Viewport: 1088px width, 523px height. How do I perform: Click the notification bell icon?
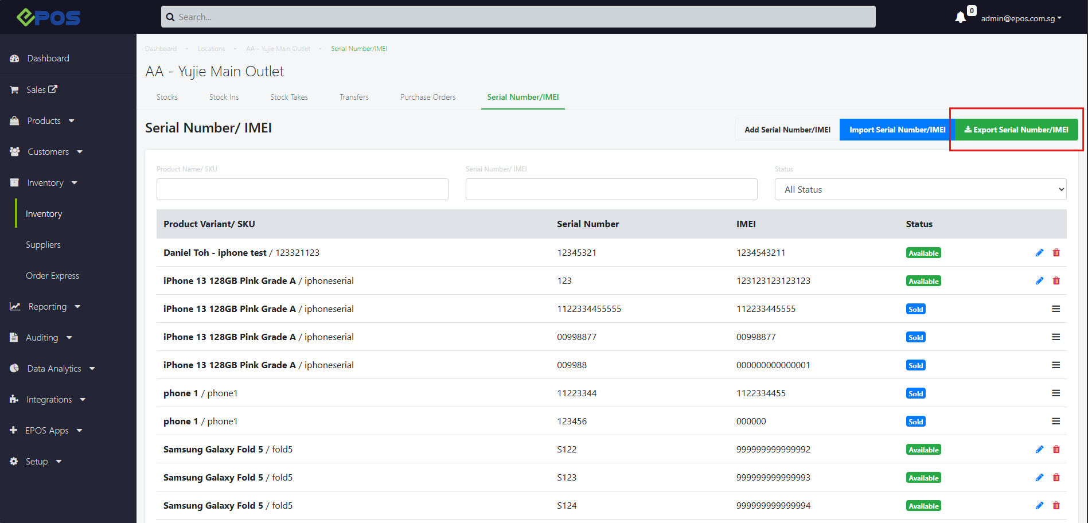[961, 17]
